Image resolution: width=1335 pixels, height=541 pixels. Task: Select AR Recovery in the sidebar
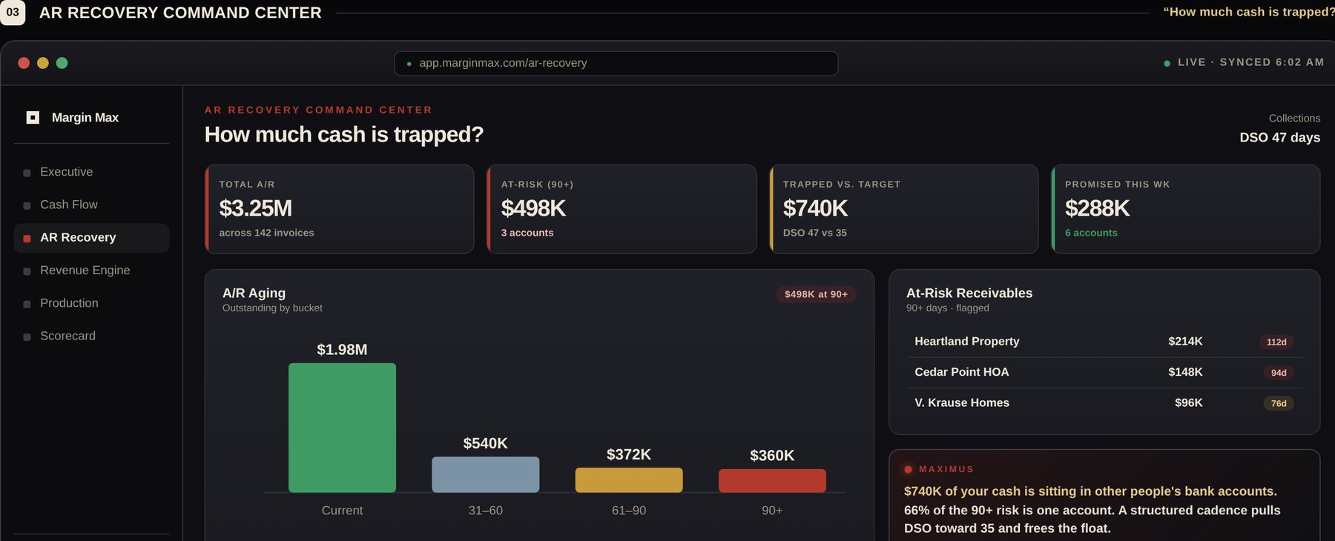pos(91,238)
